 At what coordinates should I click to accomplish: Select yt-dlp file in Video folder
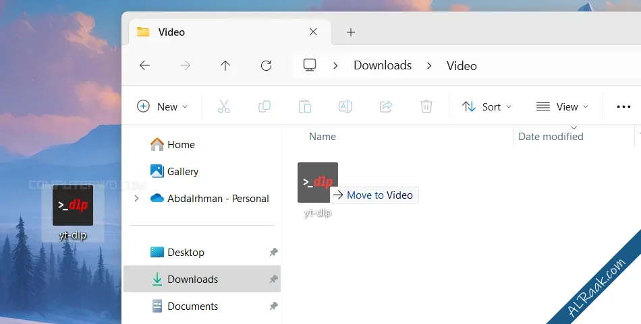tap(318, 190)
